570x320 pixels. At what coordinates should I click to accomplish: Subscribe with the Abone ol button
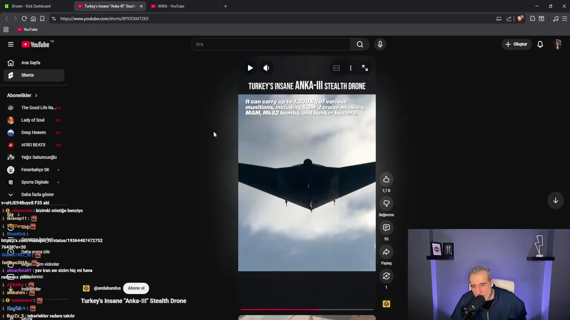136,288
